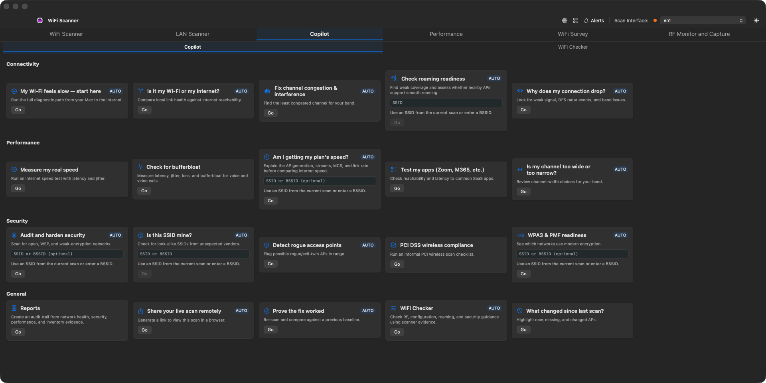Run Go for Fix channel congestion
The height and width of the screenshot is (383, 766).
[x=270, y=113]
